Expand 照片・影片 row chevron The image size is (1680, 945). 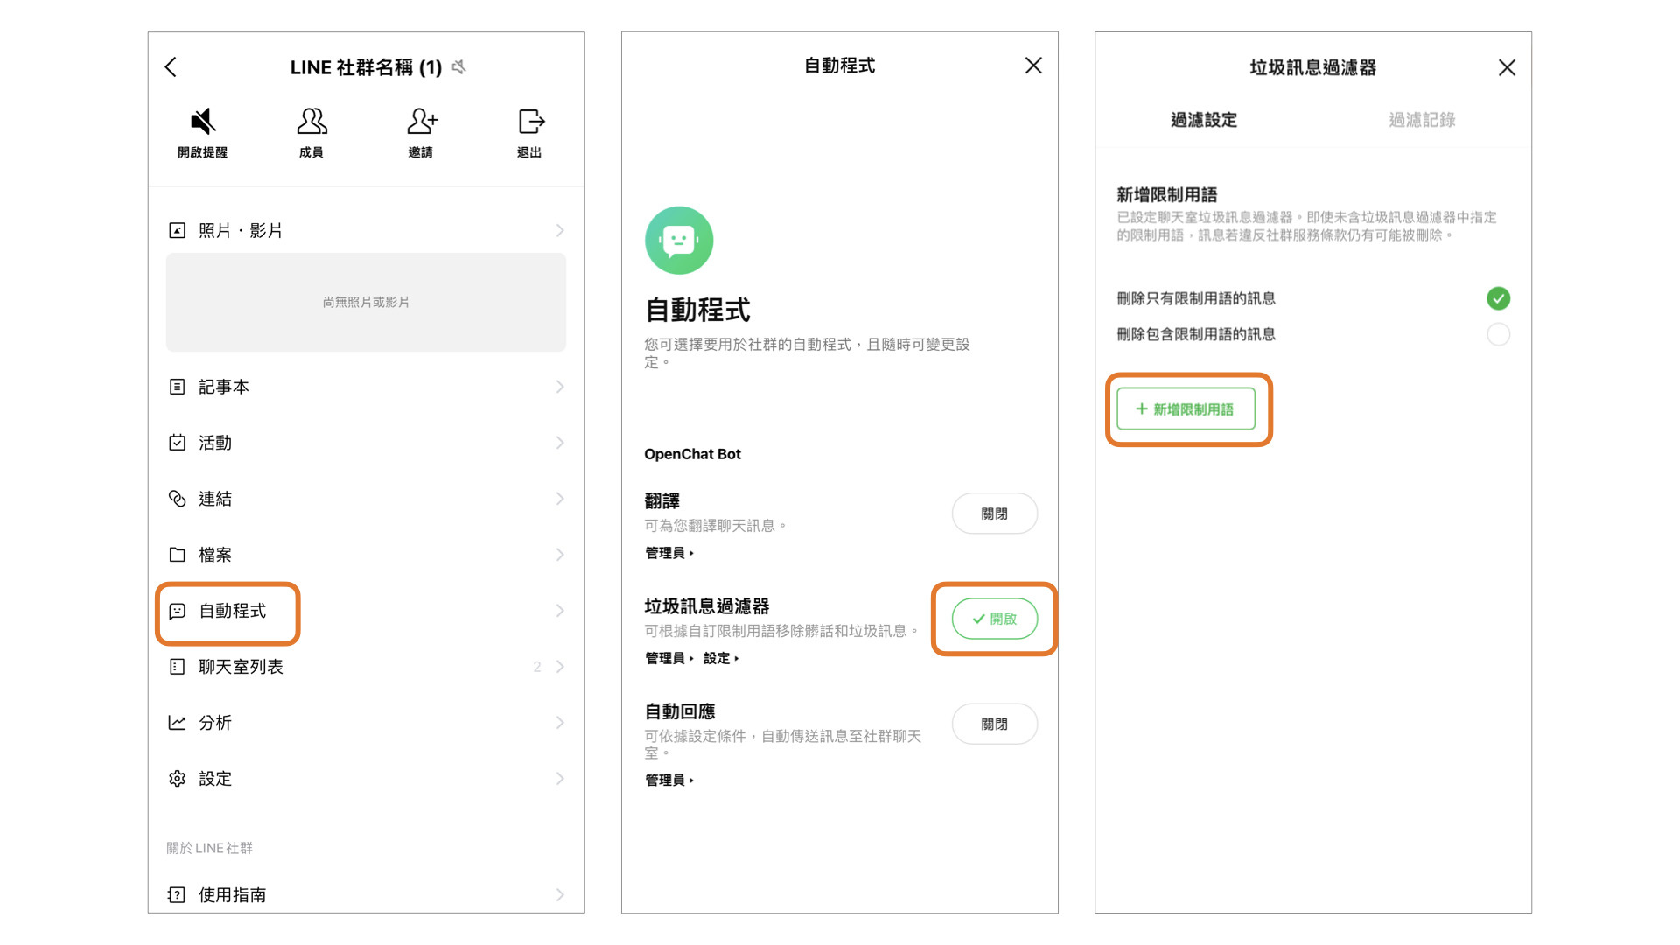tap(560, 230)
